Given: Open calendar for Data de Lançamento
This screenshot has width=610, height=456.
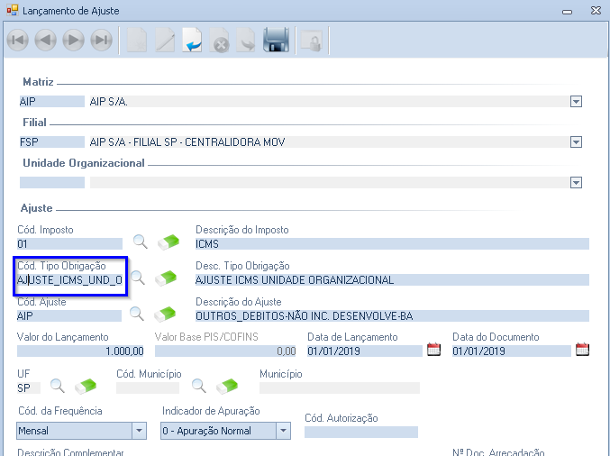Looking at the screenshot, I should click(x=433, y=350).
